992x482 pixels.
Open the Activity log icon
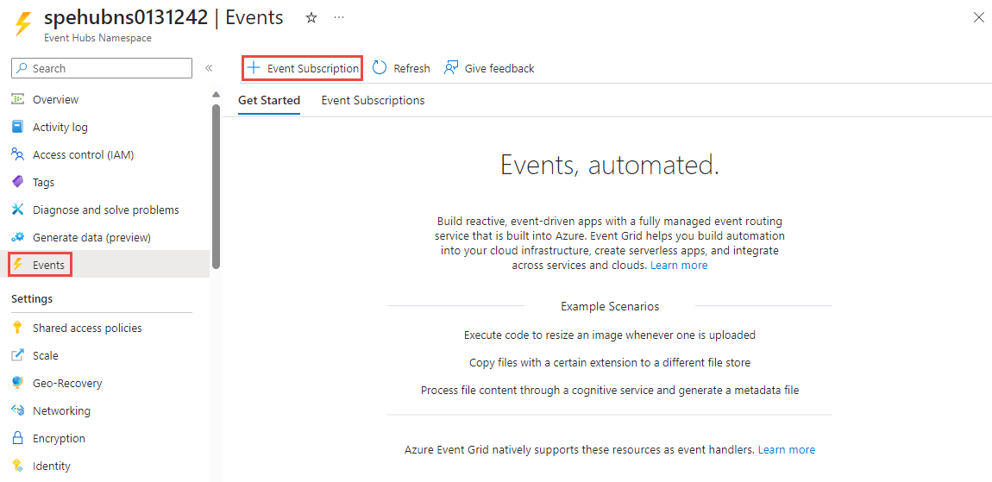(x=17, y=127)
